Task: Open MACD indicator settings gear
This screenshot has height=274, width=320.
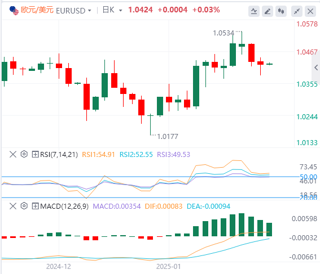Action: 24,206
